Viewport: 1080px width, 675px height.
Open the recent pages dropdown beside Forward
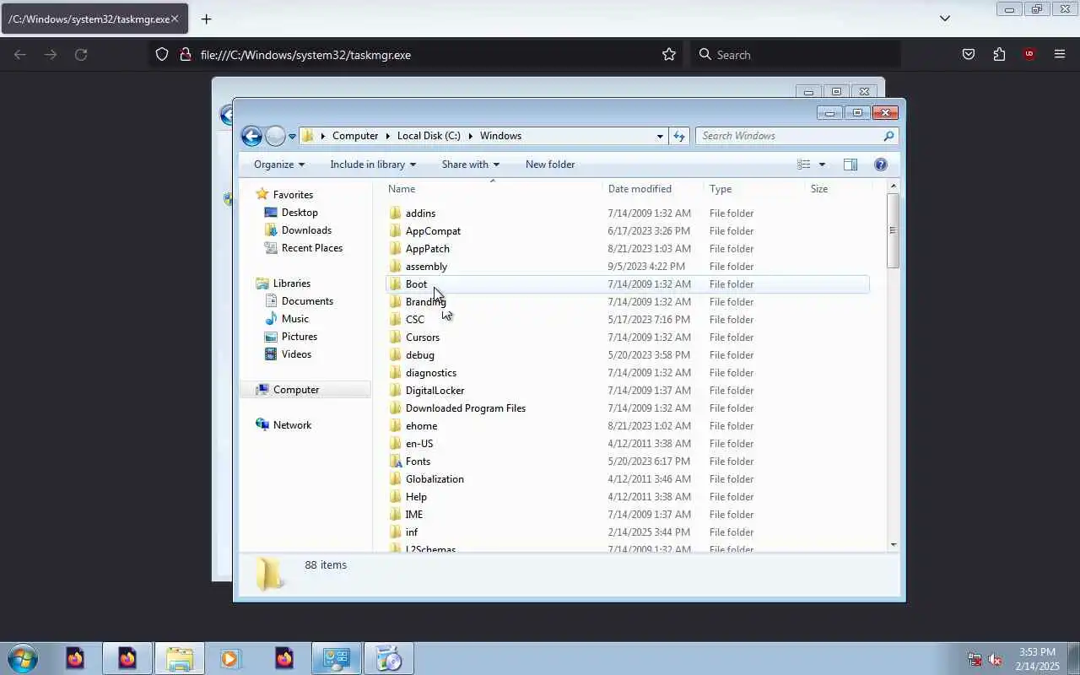(292, 136)
